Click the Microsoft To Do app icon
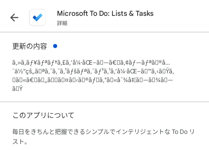The width and height of the screenshot is (209, 150). pyautogui.click(x=37, y=17)
